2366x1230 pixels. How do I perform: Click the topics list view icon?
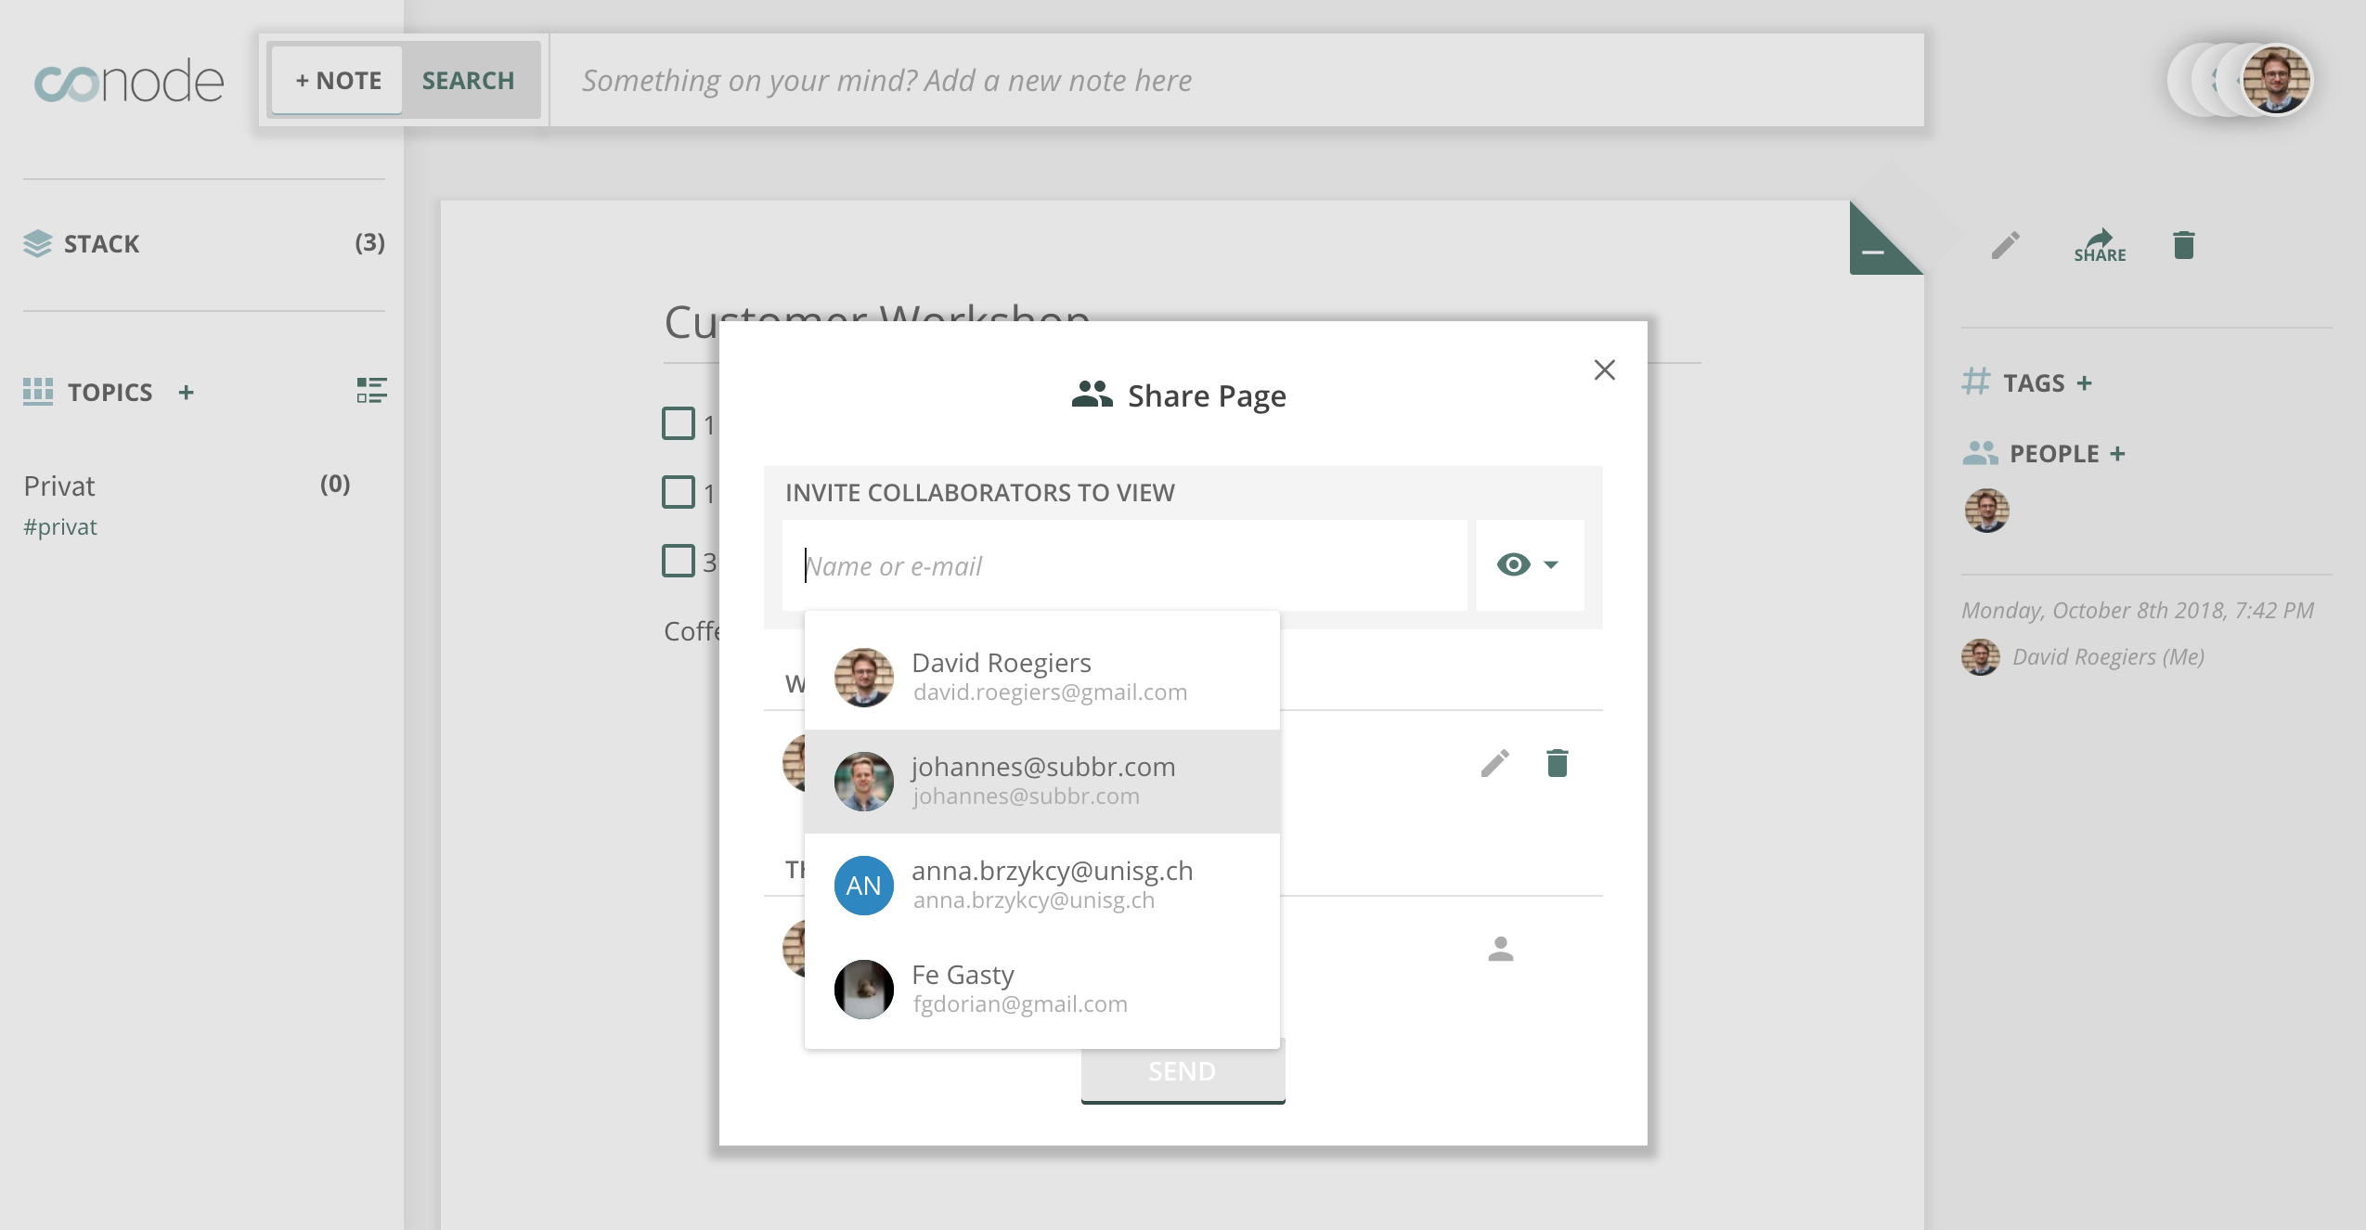coord(371,391)
